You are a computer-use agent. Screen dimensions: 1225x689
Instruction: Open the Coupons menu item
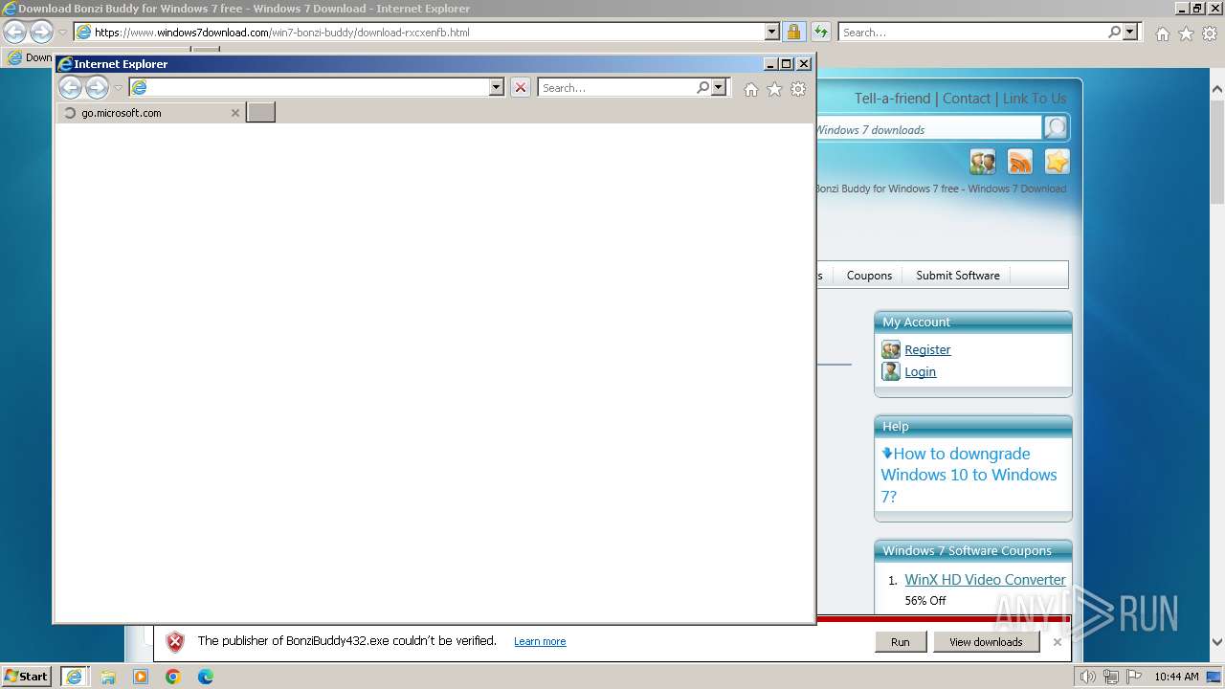tap(869, 276)
